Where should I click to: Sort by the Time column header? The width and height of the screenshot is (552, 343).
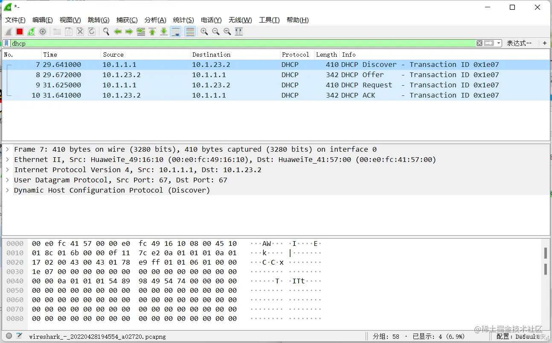[71, 55]
